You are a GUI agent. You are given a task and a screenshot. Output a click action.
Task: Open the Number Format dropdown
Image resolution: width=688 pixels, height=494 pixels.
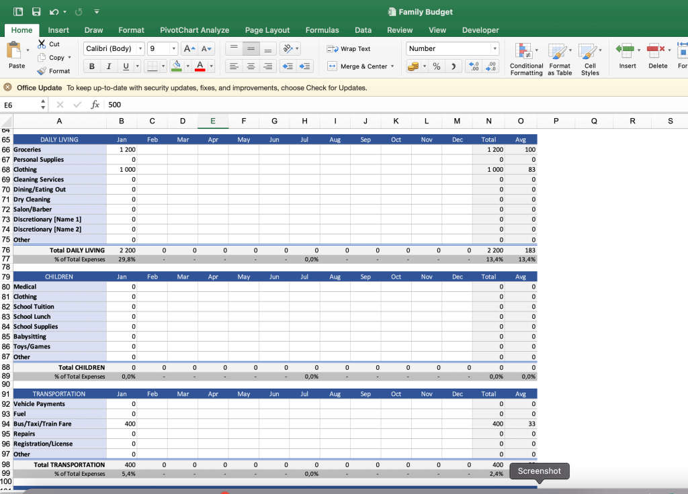point(494,48)
